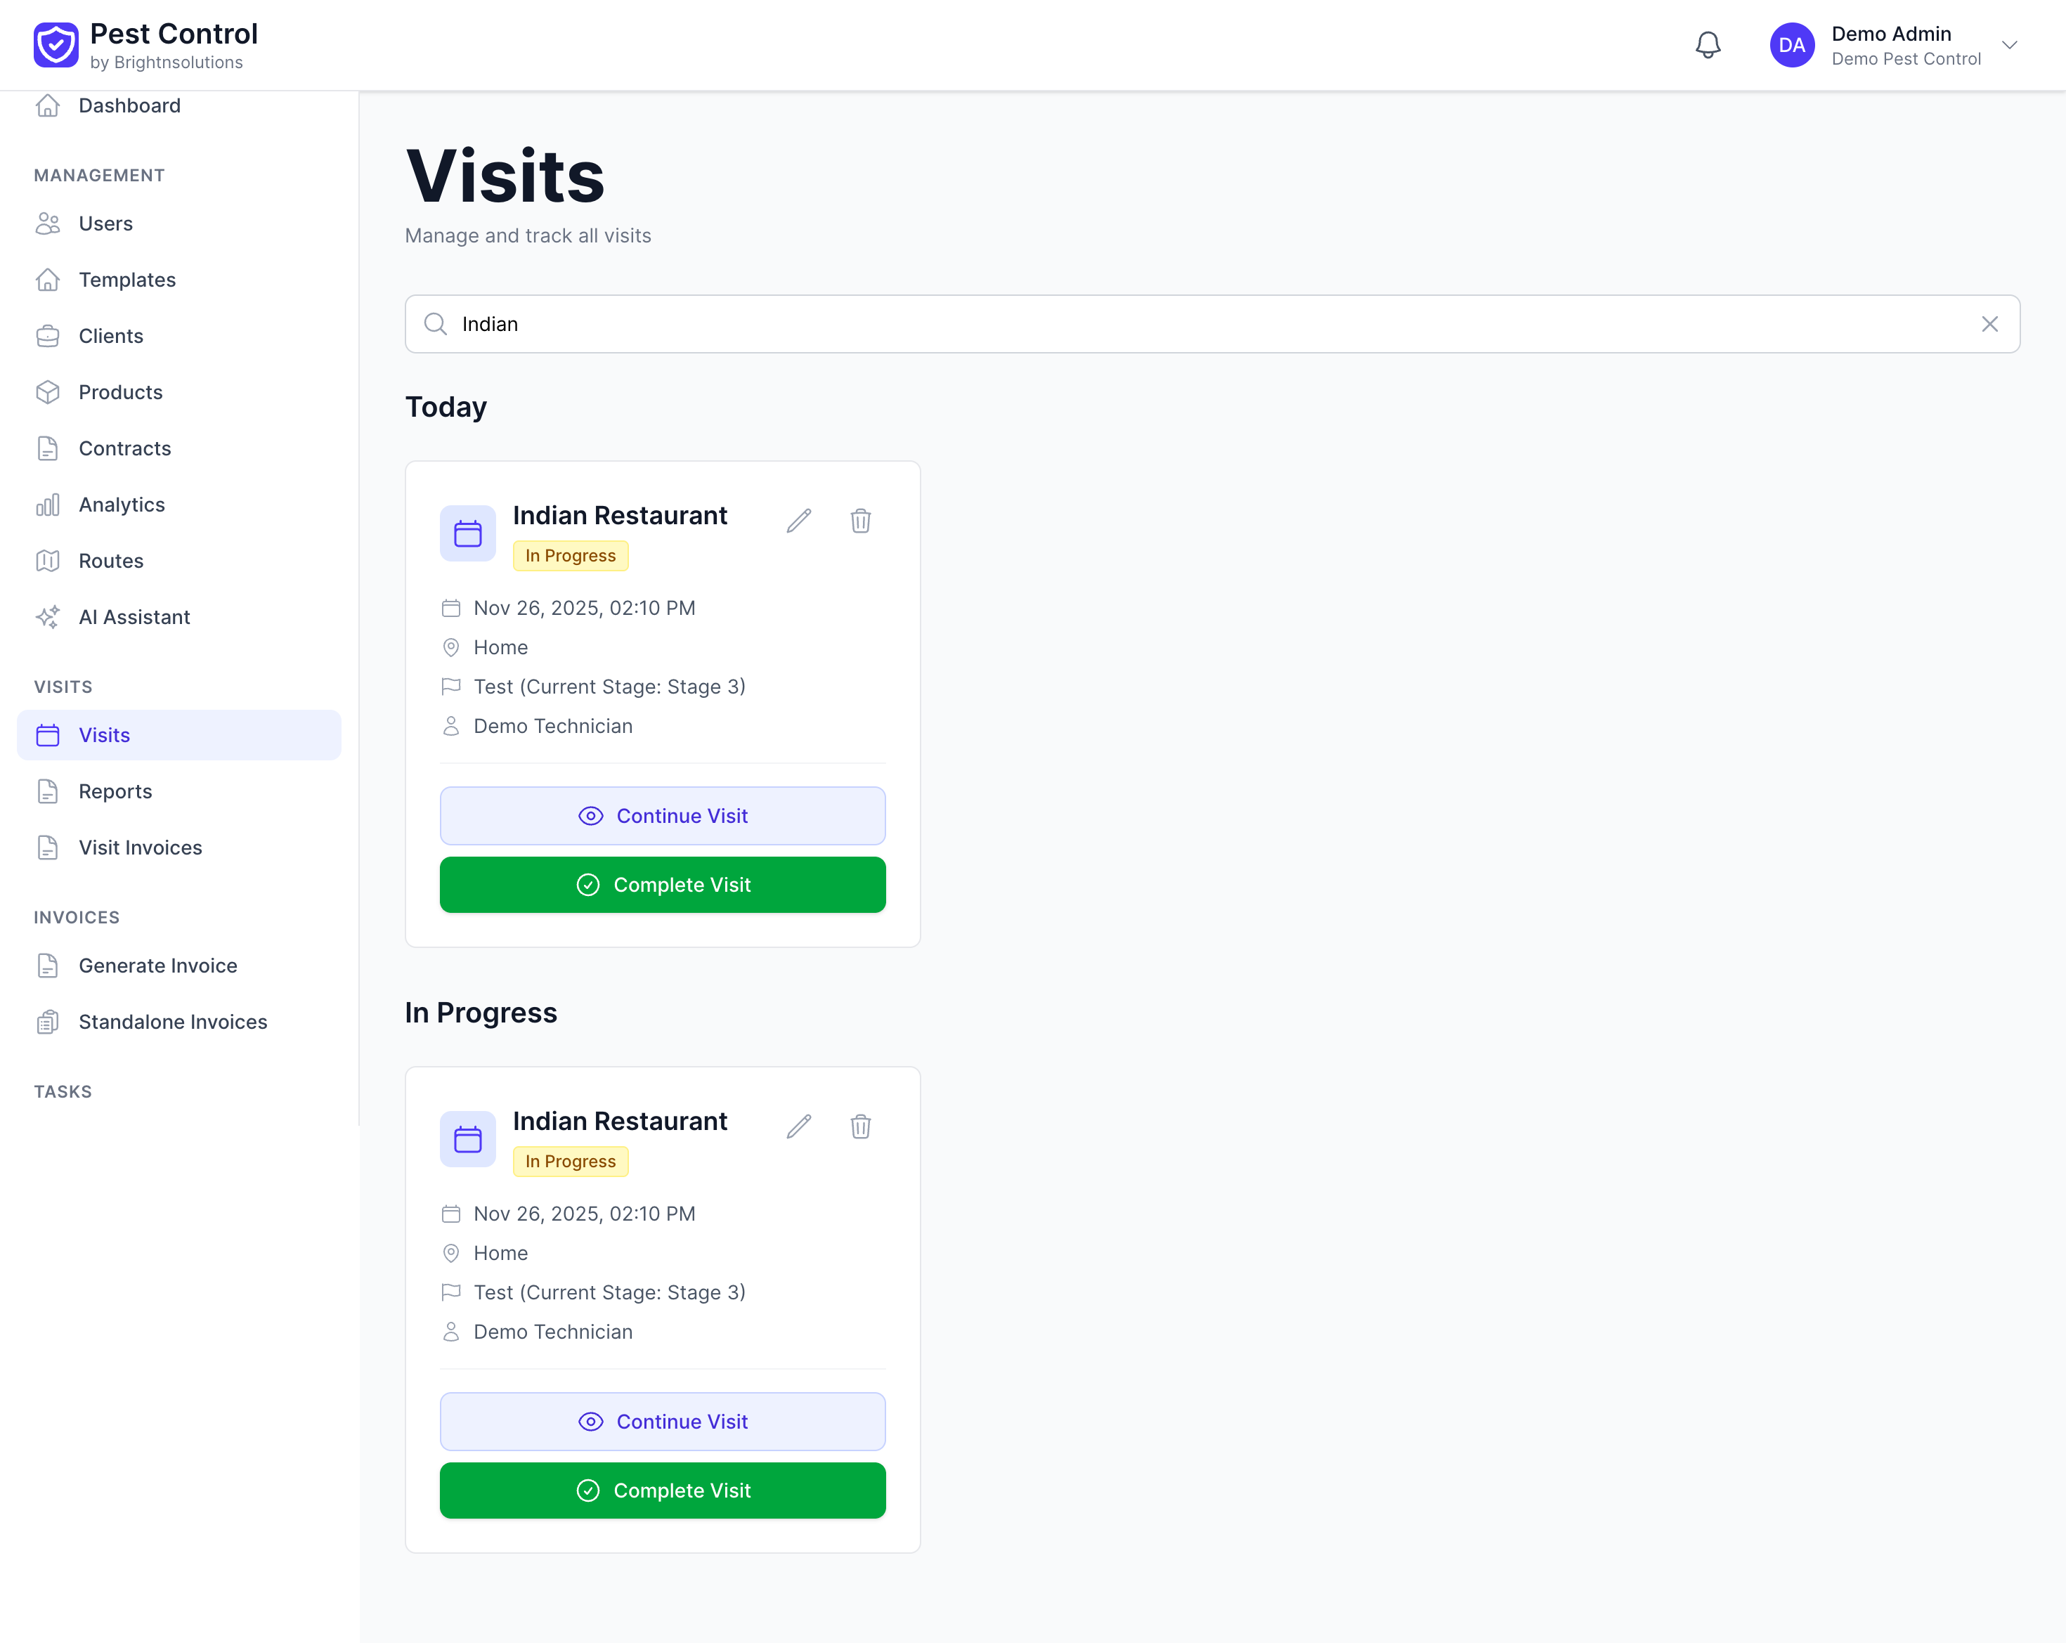Open the Standalone Invoices page
2066x1643 pixels.
coord(172,1022)
